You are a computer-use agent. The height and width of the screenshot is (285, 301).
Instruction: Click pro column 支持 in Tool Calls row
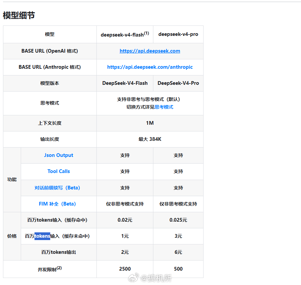(x=178, y=171)
